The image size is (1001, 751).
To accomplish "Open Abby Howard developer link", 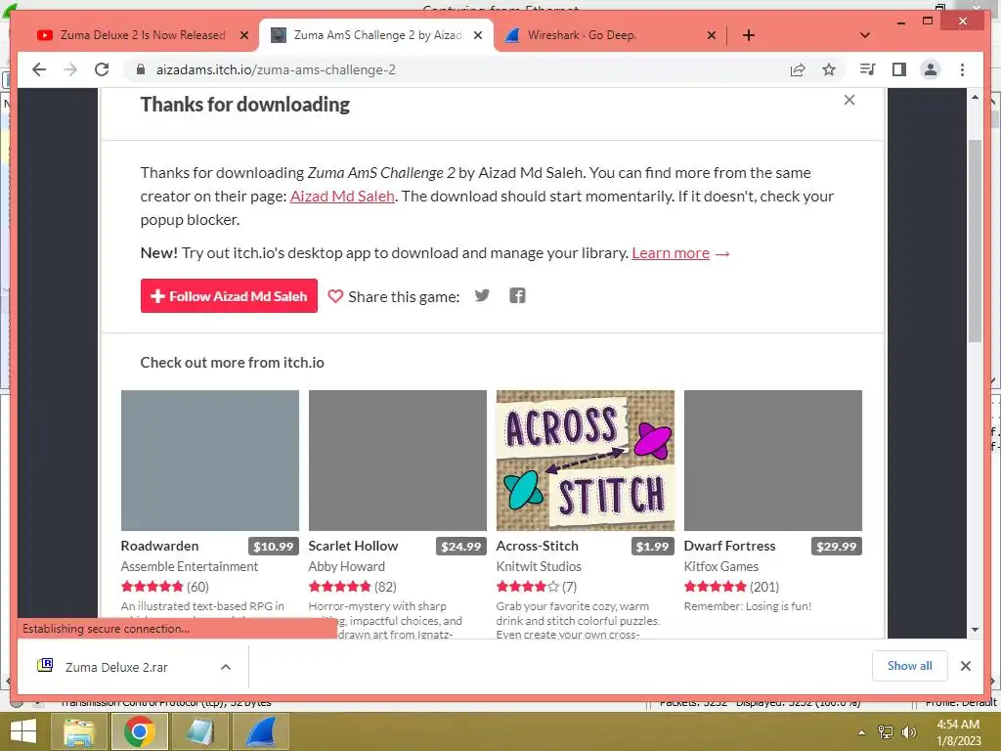I will [x=347, y=566].
